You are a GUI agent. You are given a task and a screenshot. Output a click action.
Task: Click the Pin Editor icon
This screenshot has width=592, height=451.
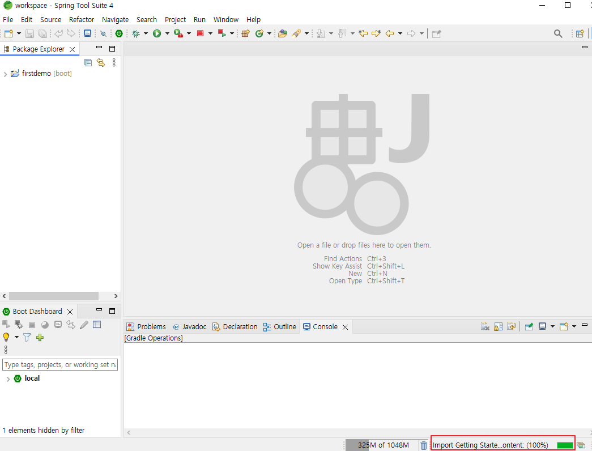(x=436, y=33)
